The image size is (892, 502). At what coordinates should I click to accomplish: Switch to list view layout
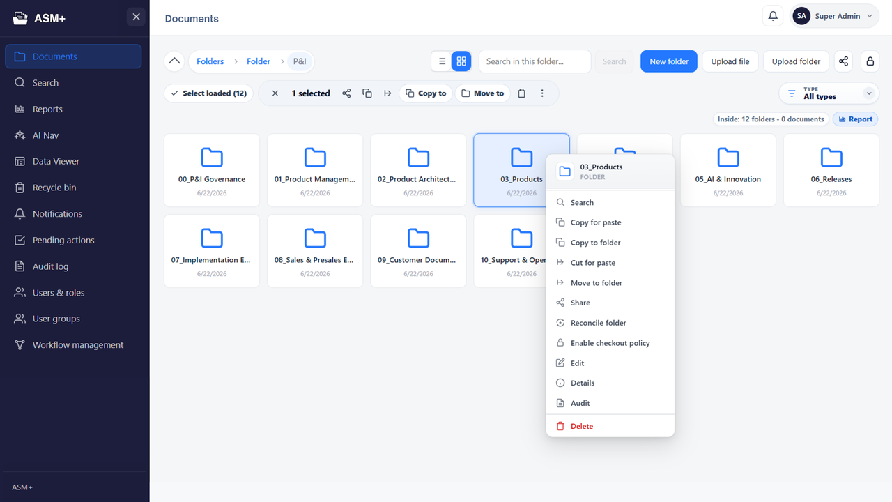pyautogui.click(x=442, y=61)
